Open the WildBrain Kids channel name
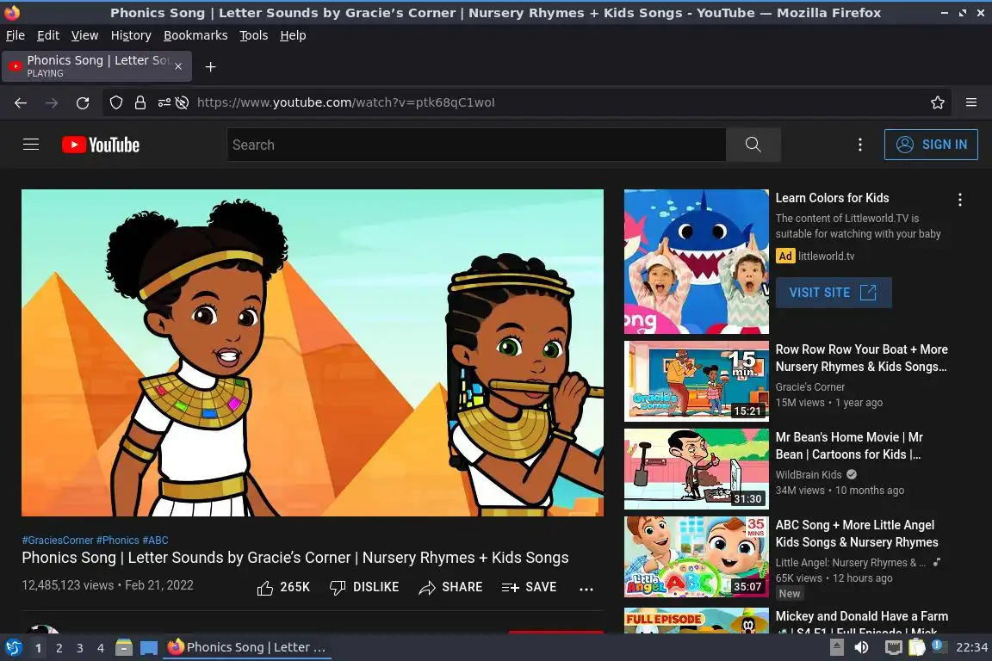The image size is (992, 661). click(809, 474)
